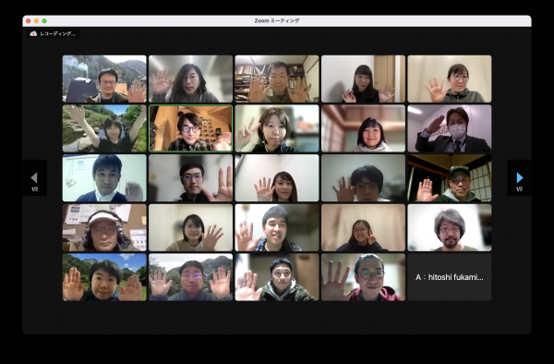
Task: Select the man in red hoodie with glasses
Action: (363, 277)
